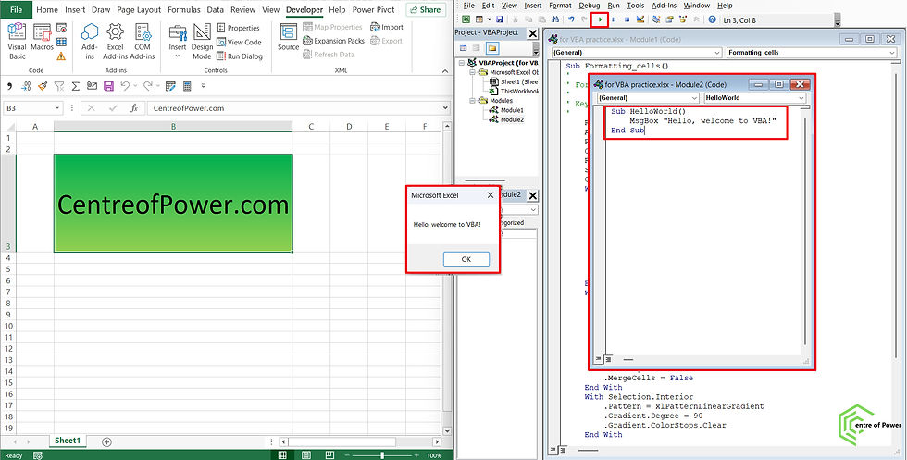907x460 pixels.
Task: Click the Record Macro icon in Code group
Action: 61,28
